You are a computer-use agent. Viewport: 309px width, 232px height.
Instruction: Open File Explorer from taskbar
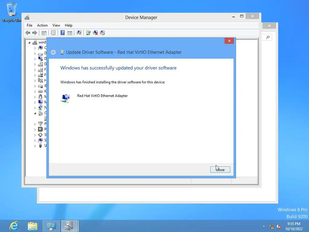(33, 226)
